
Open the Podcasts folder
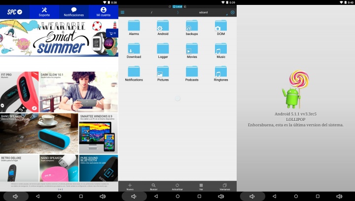pos(192,74)
